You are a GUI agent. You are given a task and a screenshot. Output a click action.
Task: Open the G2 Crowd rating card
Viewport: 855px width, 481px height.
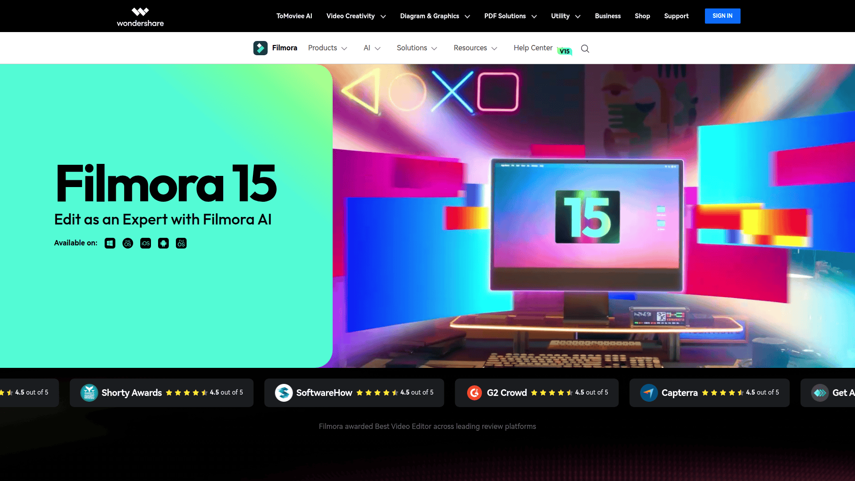pos(537,393)
